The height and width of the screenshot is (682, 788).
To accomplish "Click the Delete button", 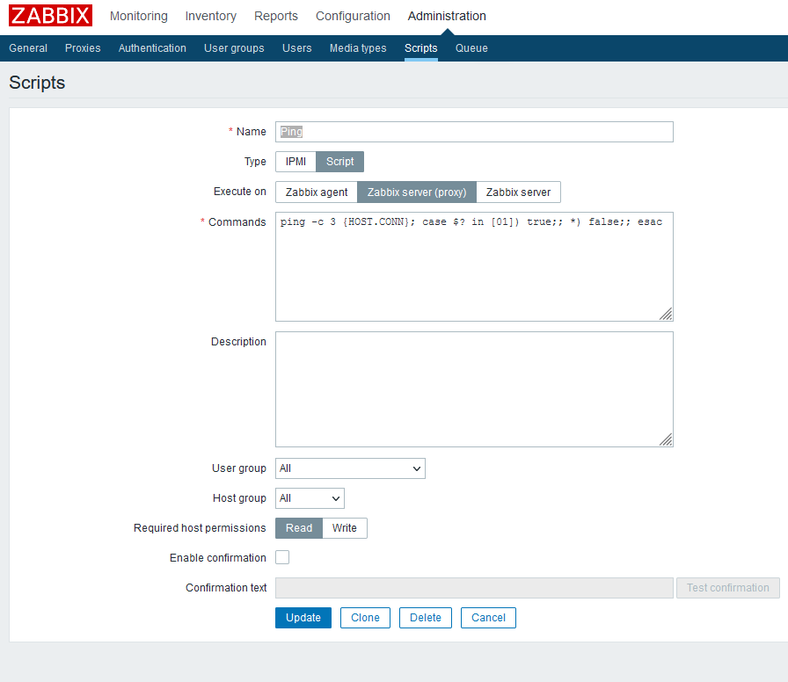I will point(425,618).
